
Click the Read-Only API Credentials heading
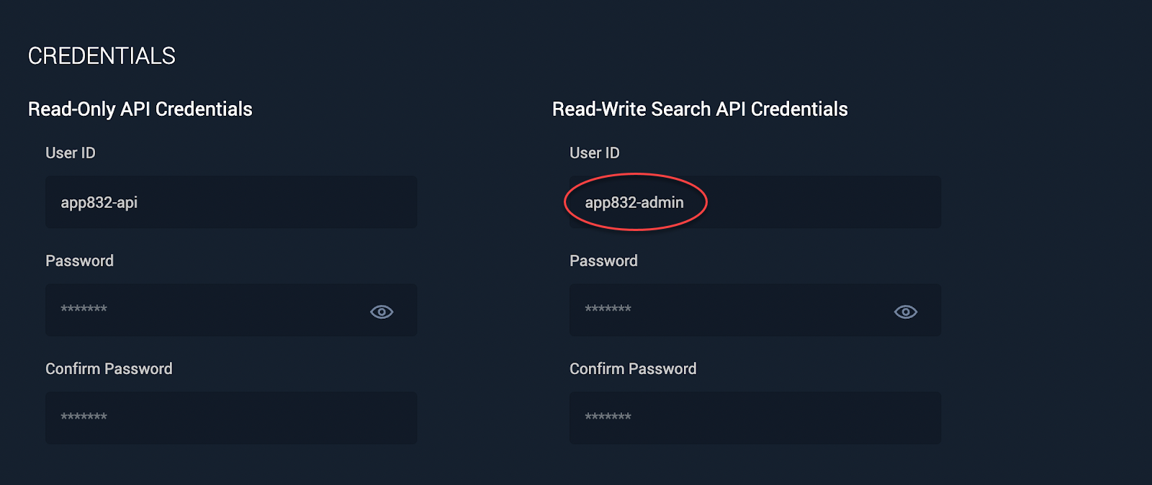[x=140, y=109]
